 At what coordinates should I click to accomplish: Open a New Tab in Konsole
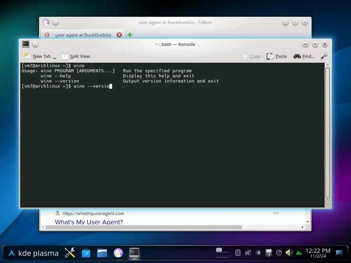tap(37, 57)
